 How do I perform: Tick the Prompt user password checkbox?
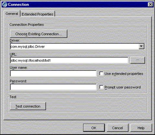pyautogui.click(x=101, y=87)
